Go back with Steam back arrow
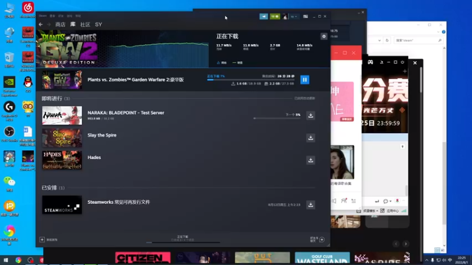 [41, 24]
